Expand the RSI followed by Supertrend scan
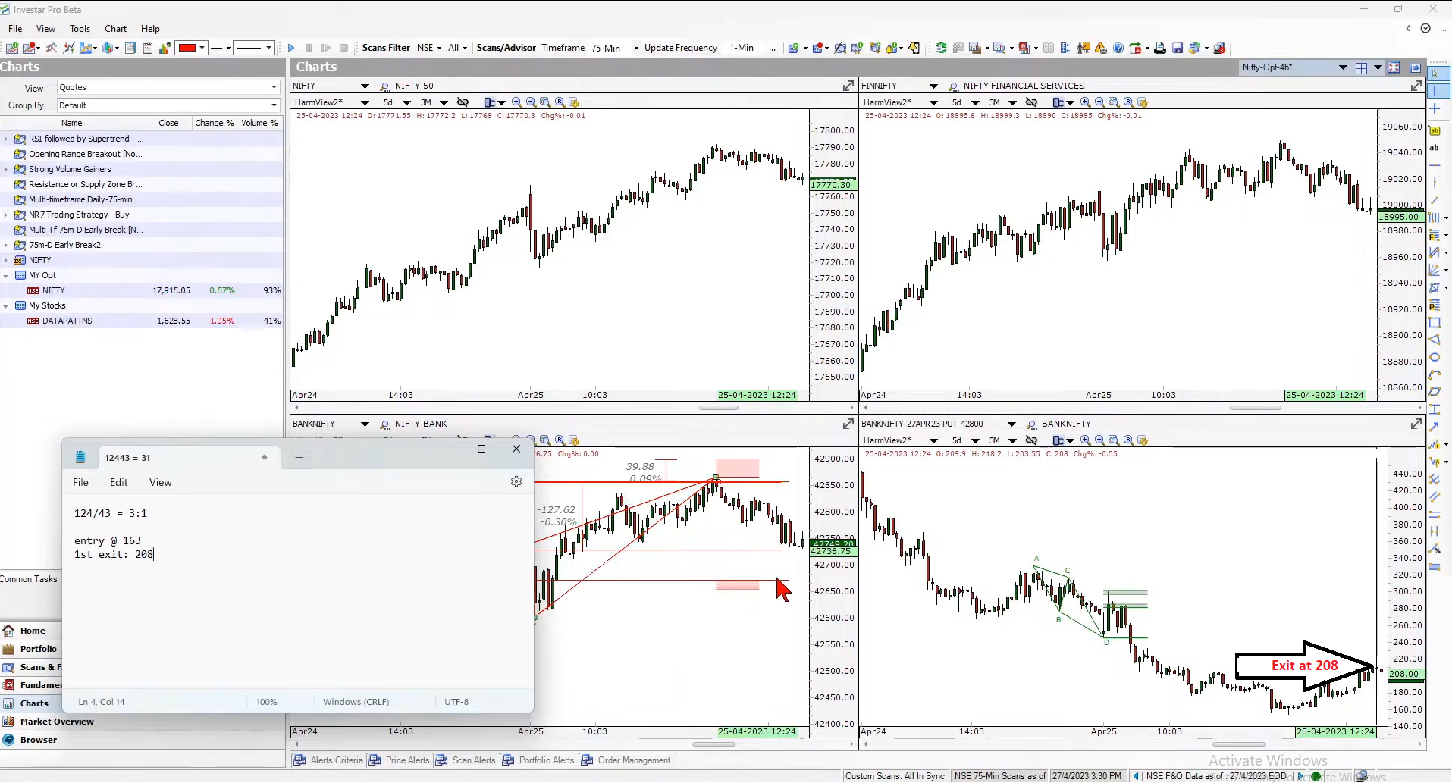This screenshot has height=783, width=1452. click(7, 139)
